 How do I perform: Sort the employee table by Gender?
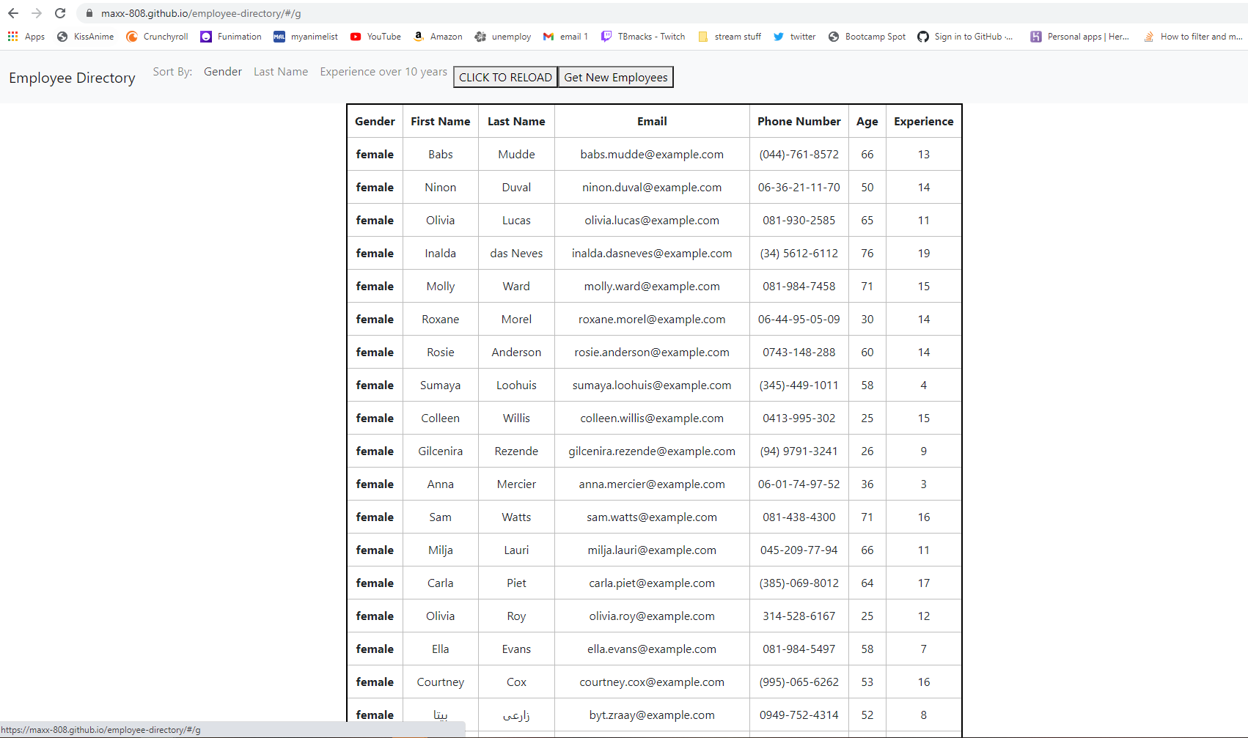point(222,71)
